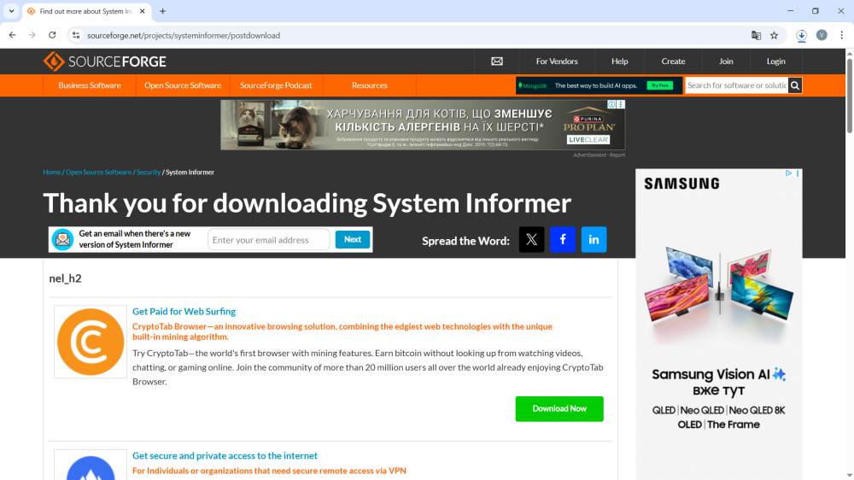Click the green Download Now button
This screenshot has height=480, width=854.
(559, 408)
